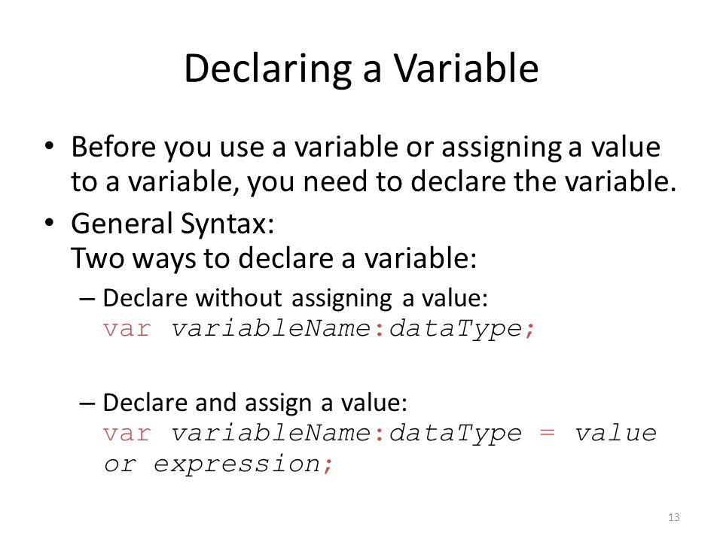This screenshot has width=723, height=542.
Task: Click the word value in second code line
Action: [615, 434]
